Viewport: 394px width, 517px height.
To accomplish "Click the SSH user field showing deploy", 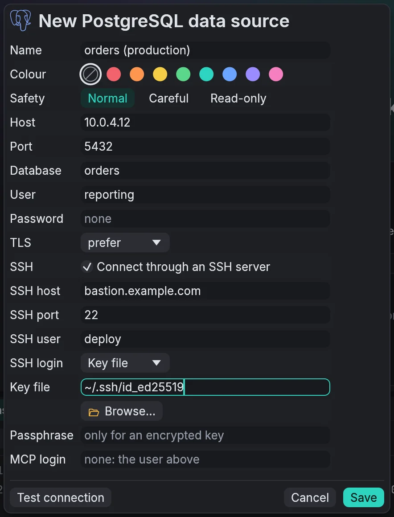I will (205, 339).
